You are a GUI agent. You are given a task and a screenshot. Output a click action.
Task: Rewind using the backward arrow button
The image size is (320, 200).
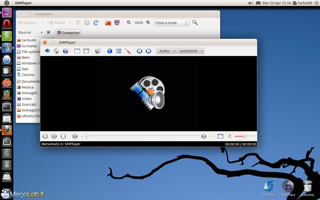75,136
